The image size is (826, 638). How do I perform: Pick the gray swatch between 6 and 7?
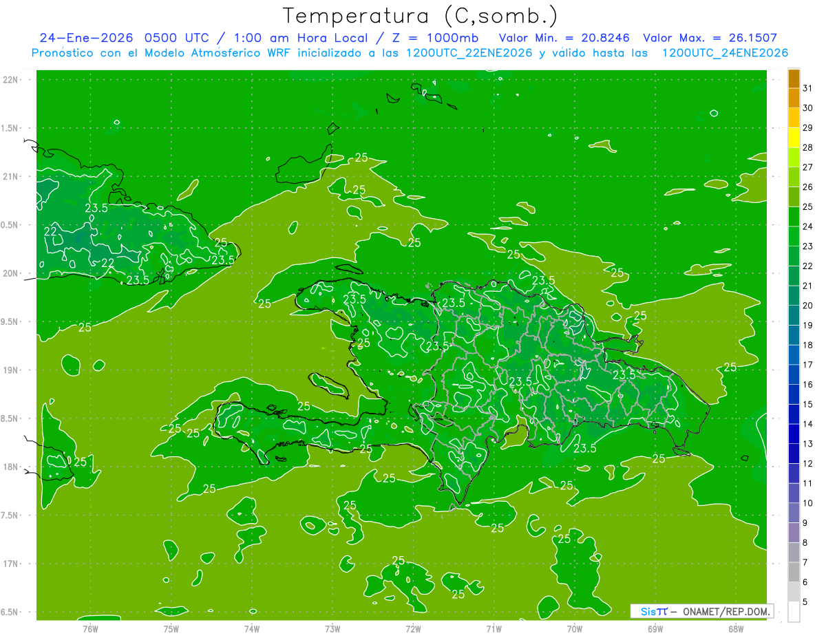pos(794,573)
